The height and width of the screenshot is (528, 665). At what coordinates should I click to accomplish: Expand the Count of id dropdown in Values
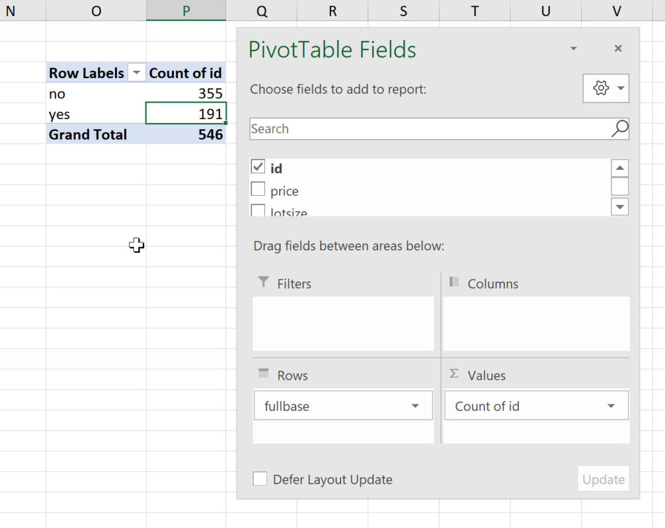[610, 406]
